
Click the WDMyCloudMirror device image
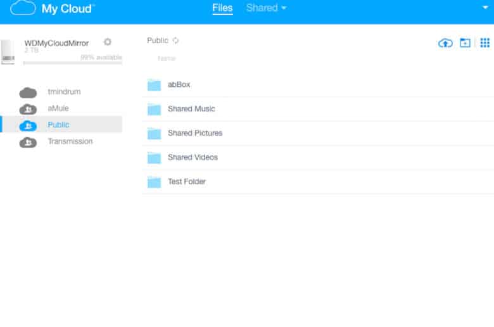(x=8, y=52)
